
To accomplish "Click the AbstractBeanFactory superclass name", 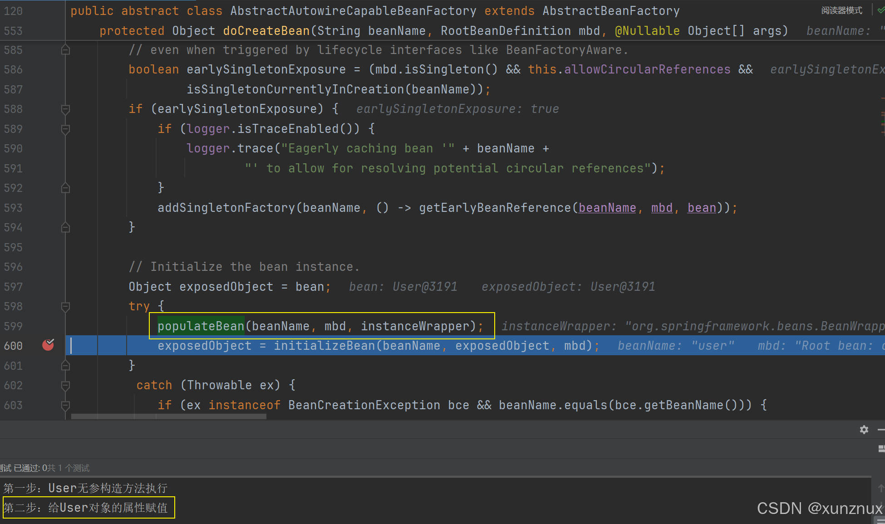I will (611, 11).
